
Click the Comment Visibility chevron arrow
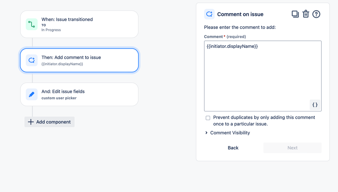click(x=206, y=133)
